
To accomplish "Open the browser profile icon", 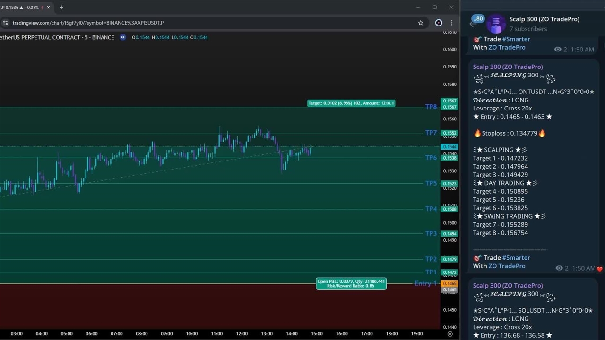I will [439, 23].
